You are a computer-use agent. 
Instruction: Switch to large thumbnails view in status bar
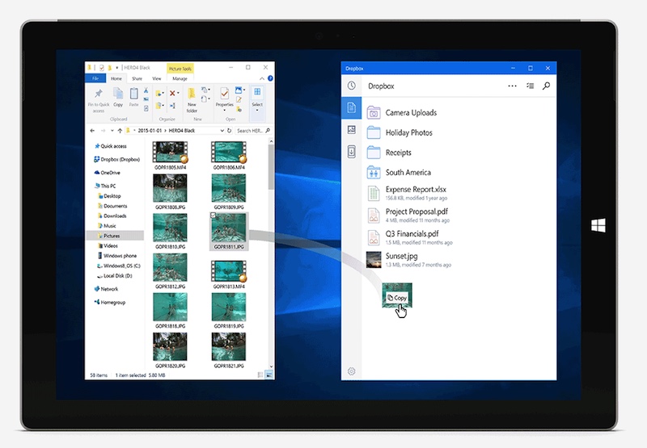[269, 375]
